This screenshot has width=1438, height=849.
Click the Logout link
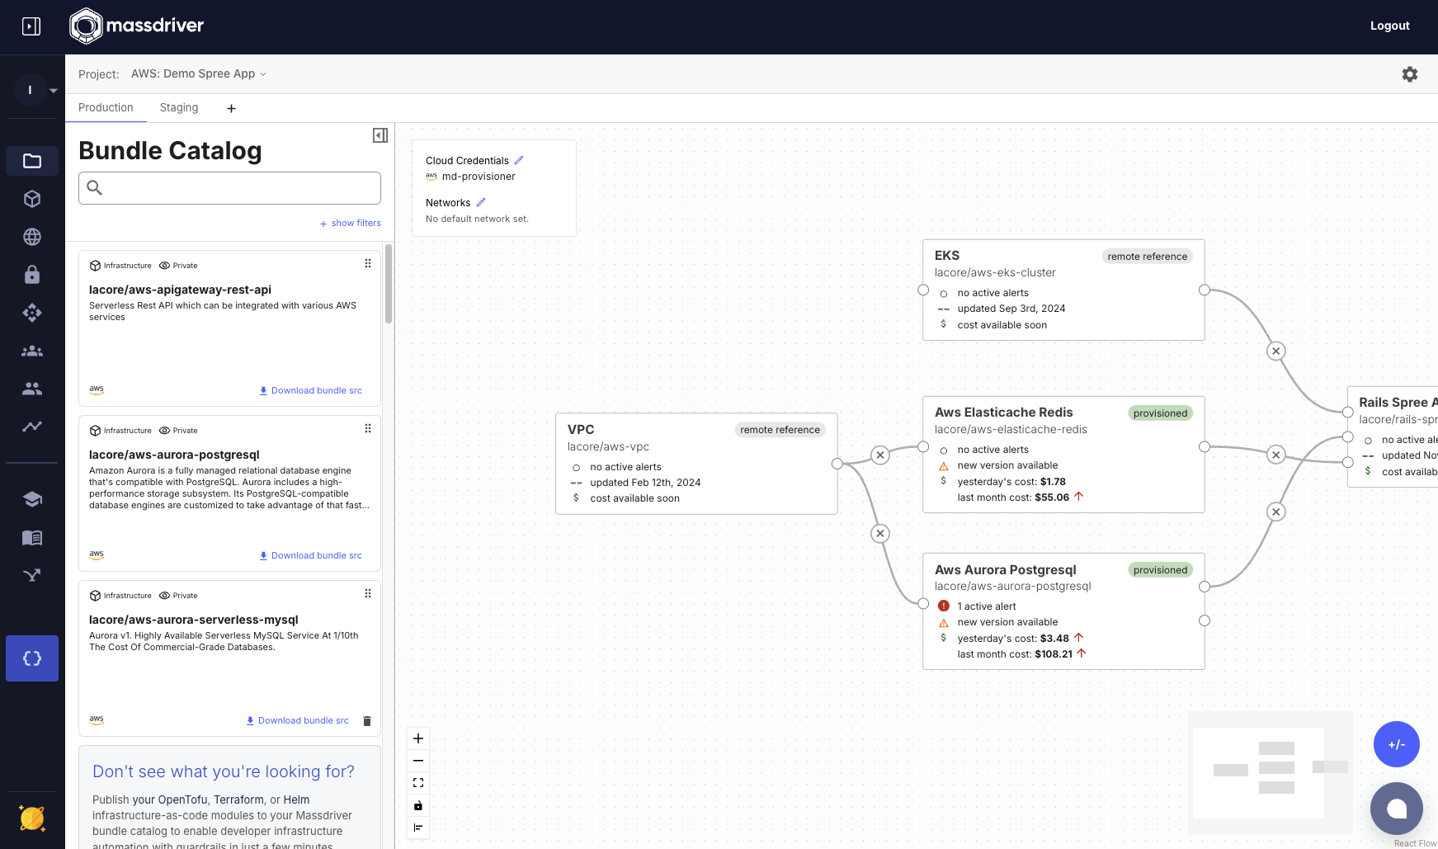[x=1390, y=26]
